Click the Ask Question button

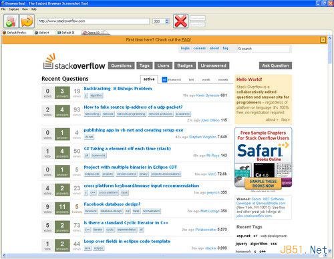pyautogui.click(x=275, y=65)
